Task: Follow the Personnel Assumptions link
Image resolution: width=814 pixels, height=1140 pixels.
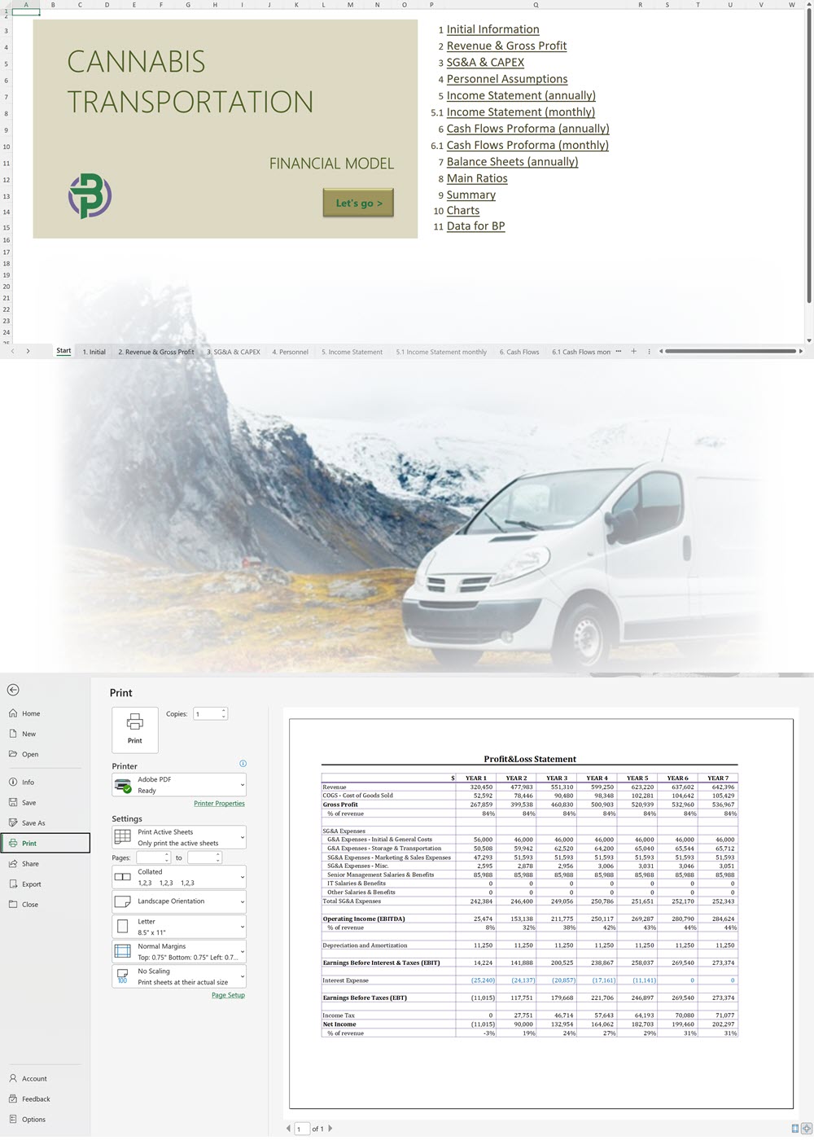Action: (x=507, y=79)
